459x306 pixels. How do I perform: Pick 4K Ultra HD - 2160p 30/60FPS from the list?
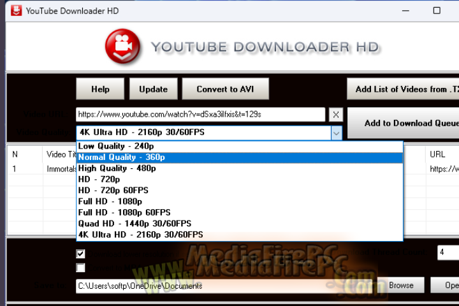[x=240, y=235]
